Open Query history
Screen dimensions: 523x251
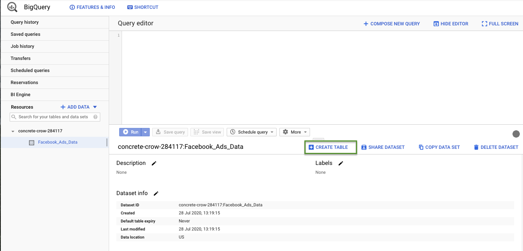[x=54, y=22]
